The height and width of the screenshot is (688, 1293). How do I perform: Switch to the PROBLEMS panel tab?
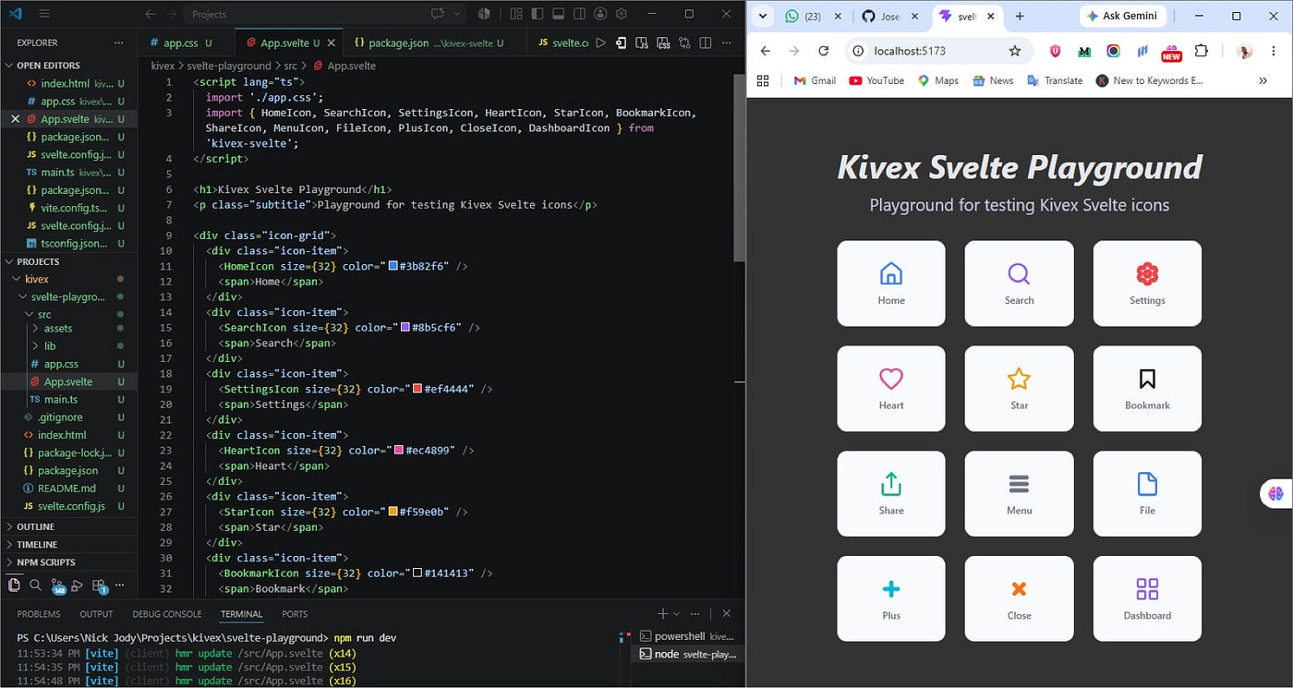pyautogui.click(x=39, y=613)
